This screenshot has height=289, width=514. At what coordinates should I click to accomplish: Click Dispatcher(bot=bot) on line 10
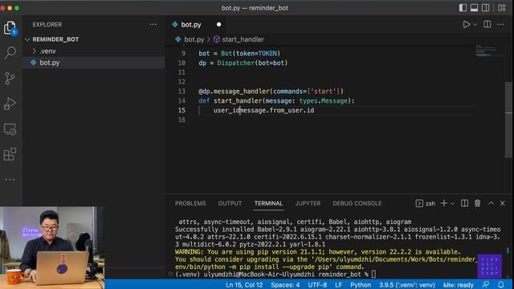[252, 63]
